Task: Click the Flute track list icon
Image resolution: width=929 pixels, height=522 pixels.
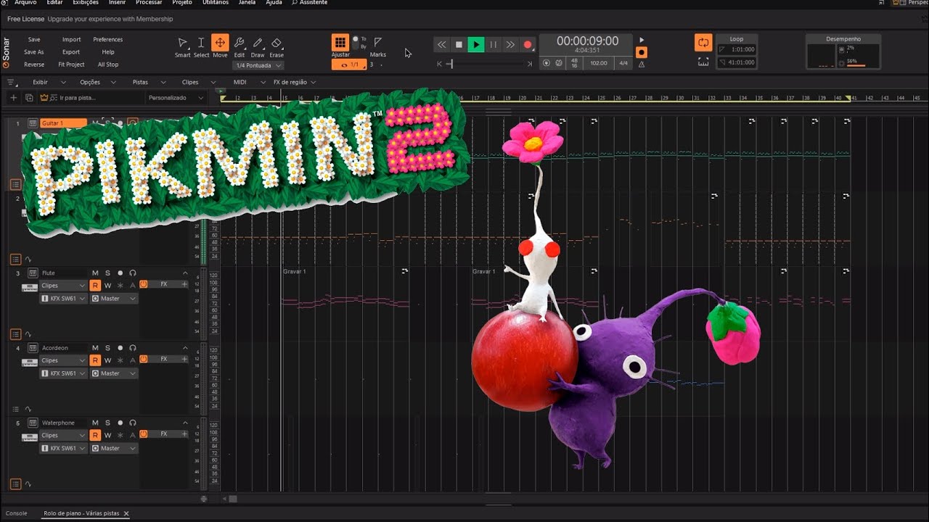Action: [x=15, y=334]
